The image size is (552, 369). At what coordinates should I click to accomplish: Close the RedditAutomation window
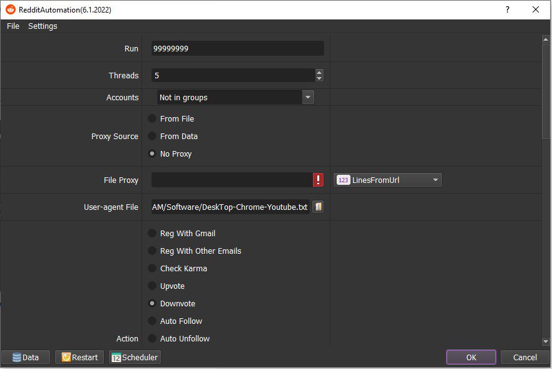point(536,9)
